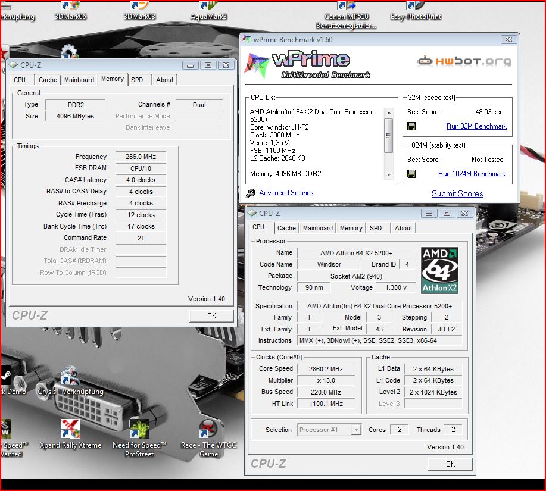Open About tab in Memory CPU-Z window
This screenshot has width=546, height=491.
165,80
